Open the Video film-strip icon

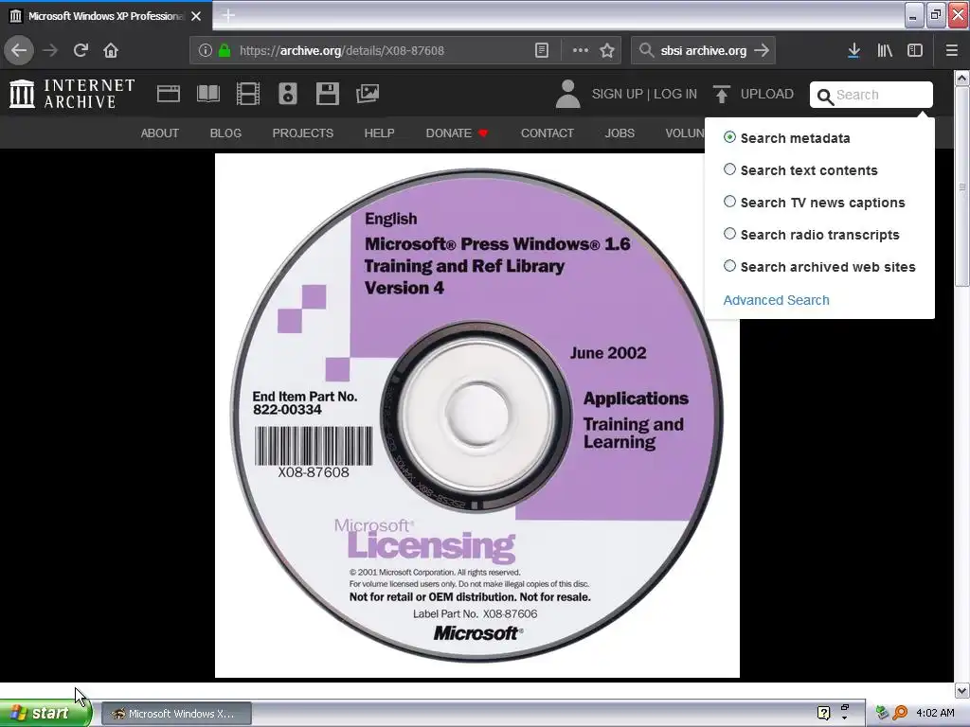tap(248, 94)
